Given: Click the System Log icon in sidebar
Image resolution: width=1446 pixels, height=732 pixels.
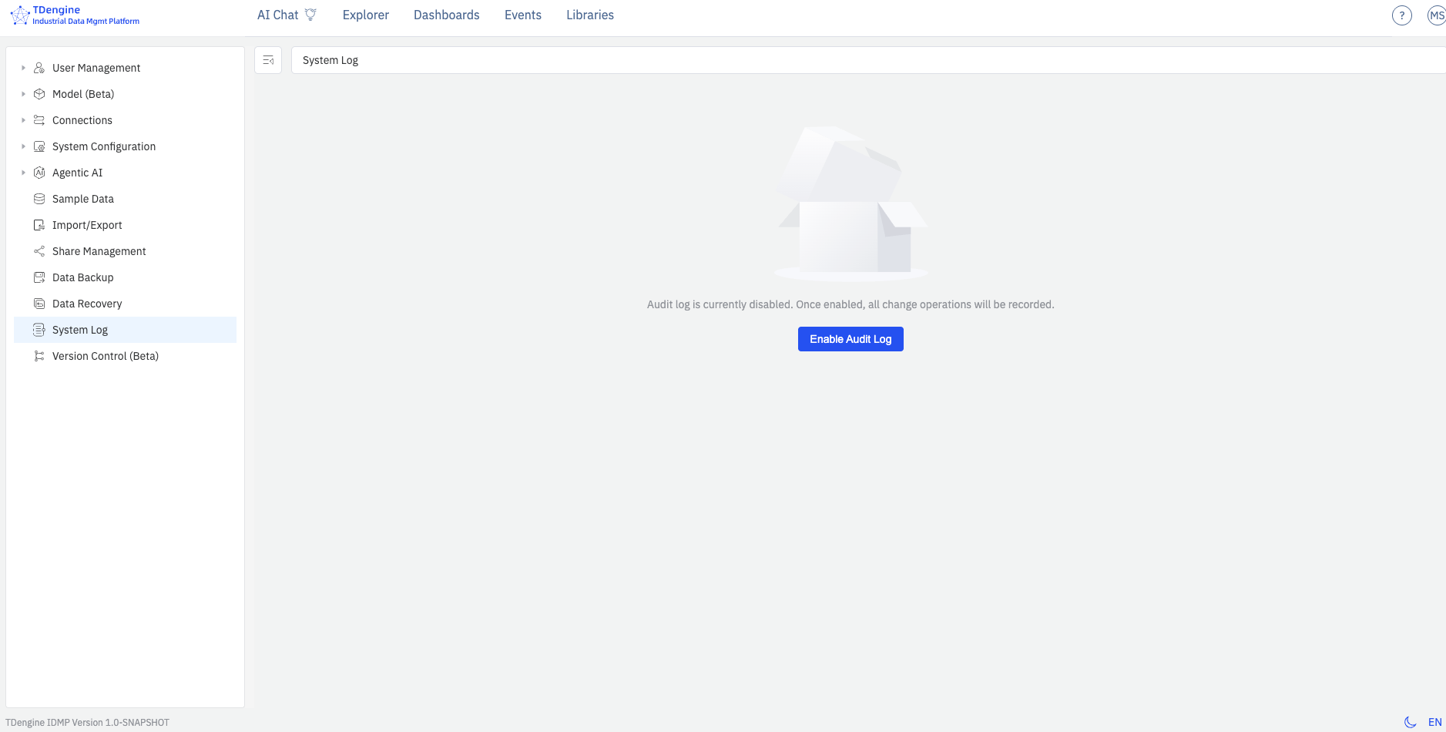Looking at the screenshot, I should coord(39,330).
